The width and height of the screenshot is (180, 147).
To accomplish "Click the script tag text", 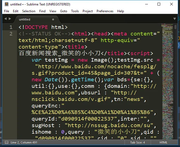I will [x=140, y=53].
